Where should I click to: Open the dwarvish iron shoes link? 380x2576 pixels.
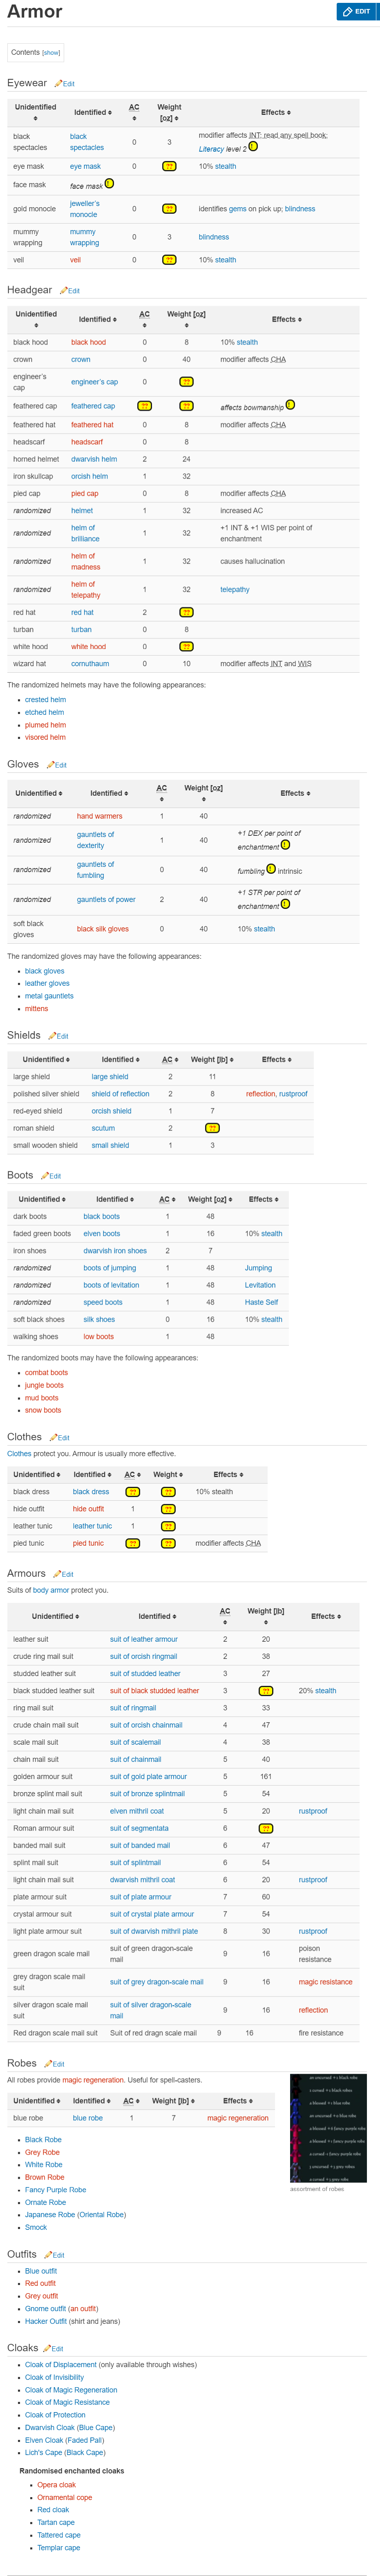point(115,1251)
